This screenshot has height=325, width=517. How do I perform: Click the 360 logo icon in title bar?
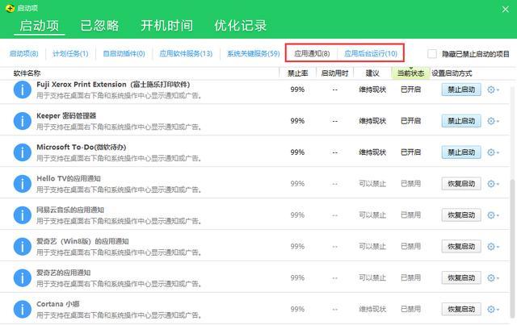(11, 8)
